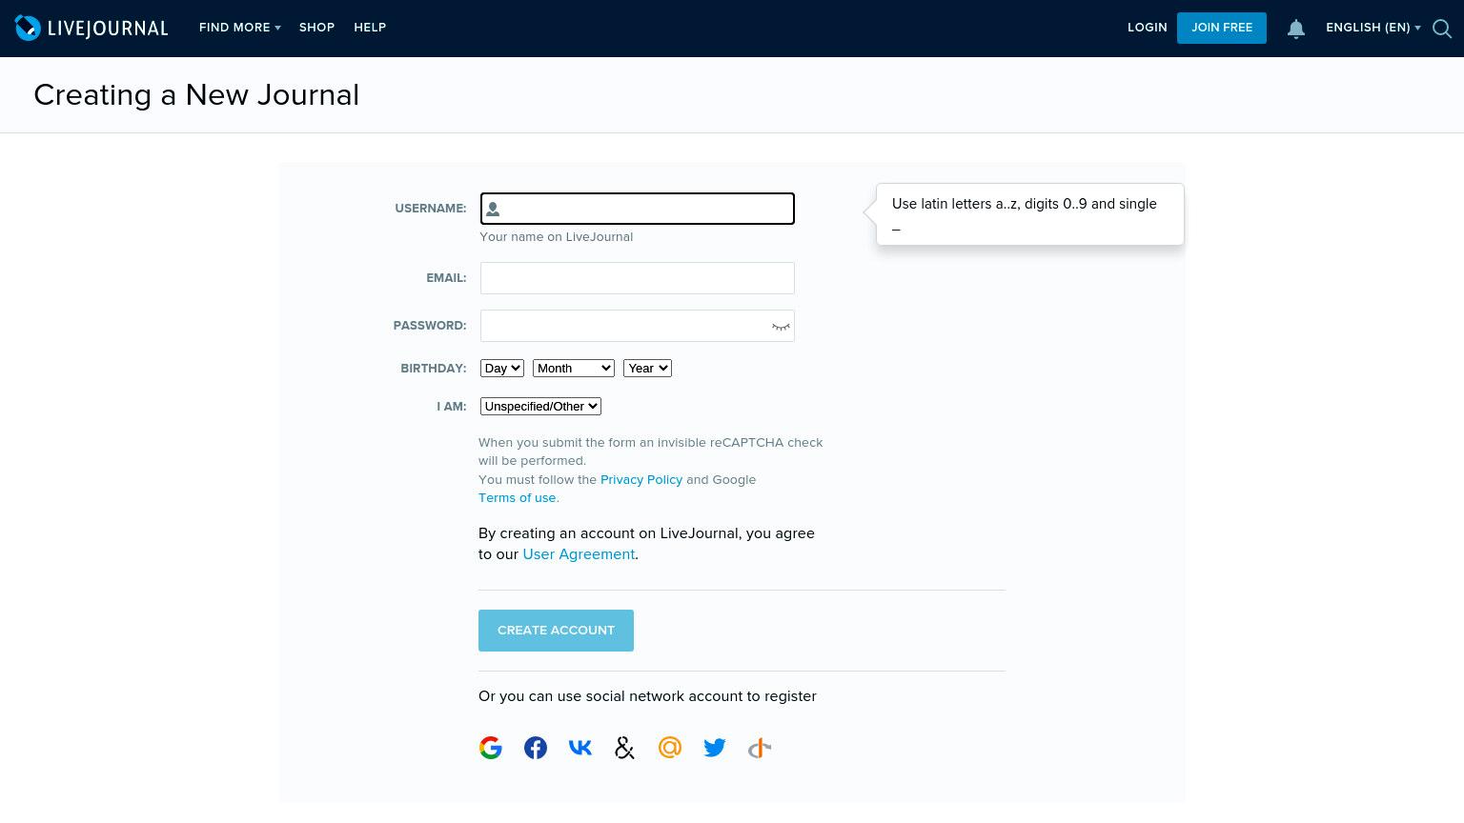Open Help in top menu
1464x823 pixels.
(x=370, y=28)
